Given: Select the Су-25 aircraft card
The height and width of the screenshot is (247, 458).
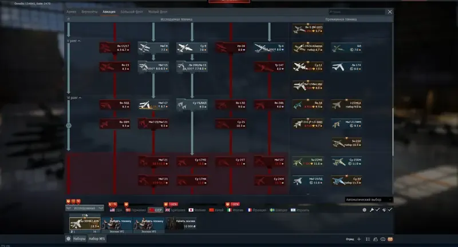Looking at the screenshot, I should (x=231, y=124).
